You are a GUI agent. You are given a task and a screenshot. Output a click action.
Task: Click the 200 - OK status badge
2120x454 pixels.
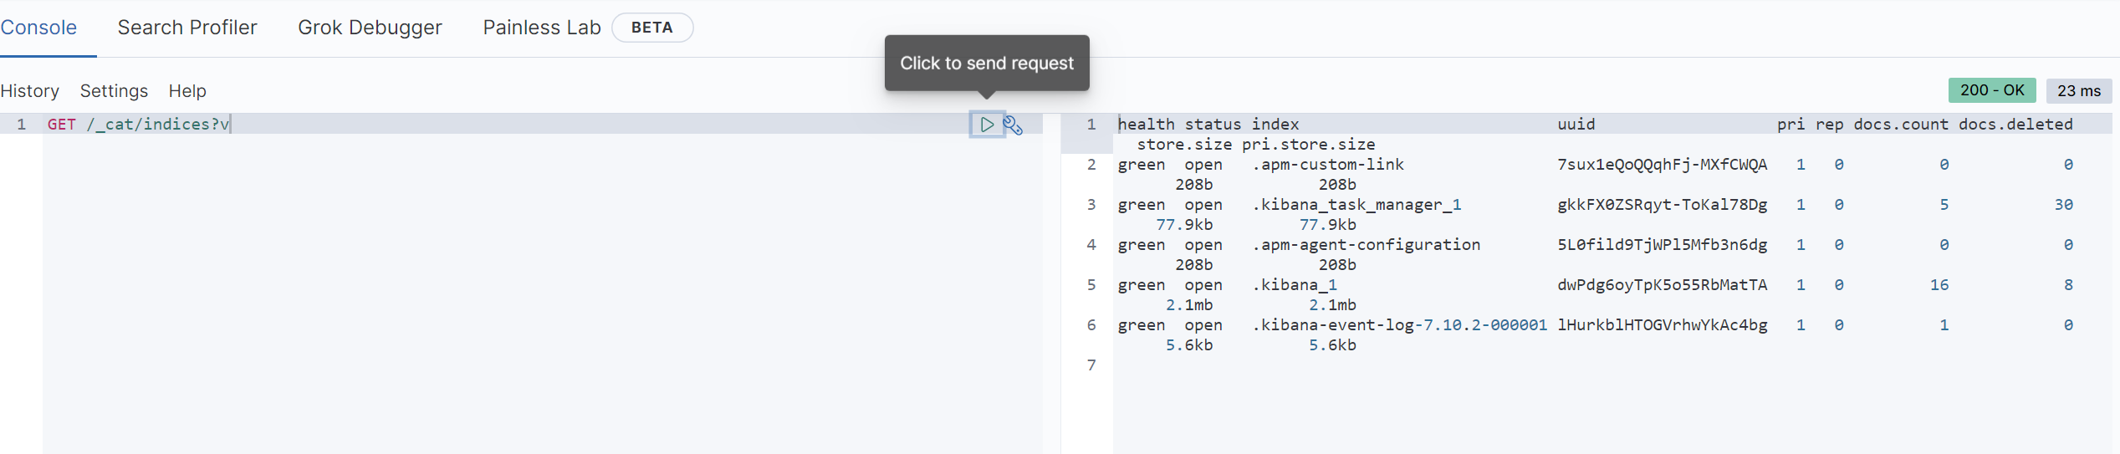[1991, 90]
